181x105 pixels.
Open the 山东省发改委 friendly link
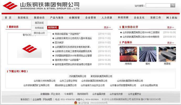tap(116, 94)
